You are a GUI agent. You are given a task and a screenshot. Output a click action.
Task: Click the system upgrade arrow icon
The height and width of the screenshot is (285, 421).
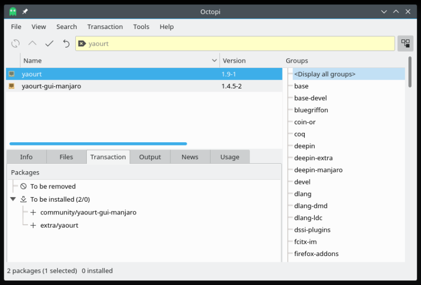point(33,44)
